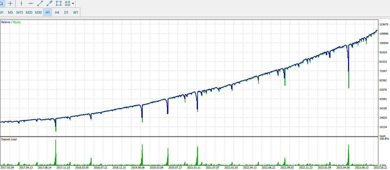The height and width of the screenshot is (170, 390).
Task: Switch chart to H4 timeframe
Action: 57,12
